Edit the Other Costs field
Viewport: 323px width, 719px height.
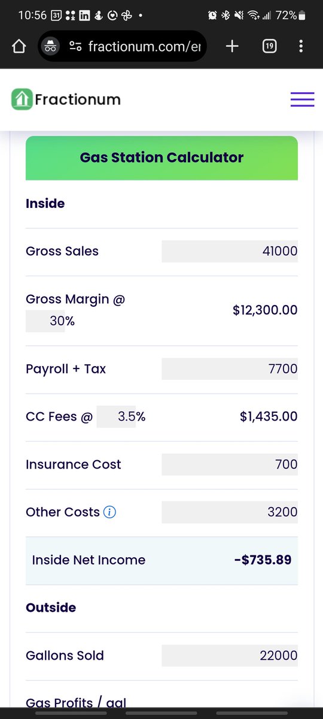230,512
